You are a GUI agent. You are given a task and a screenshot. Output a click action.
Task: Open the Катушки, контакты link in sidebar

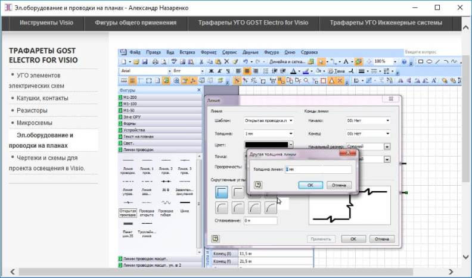point(42,98)
